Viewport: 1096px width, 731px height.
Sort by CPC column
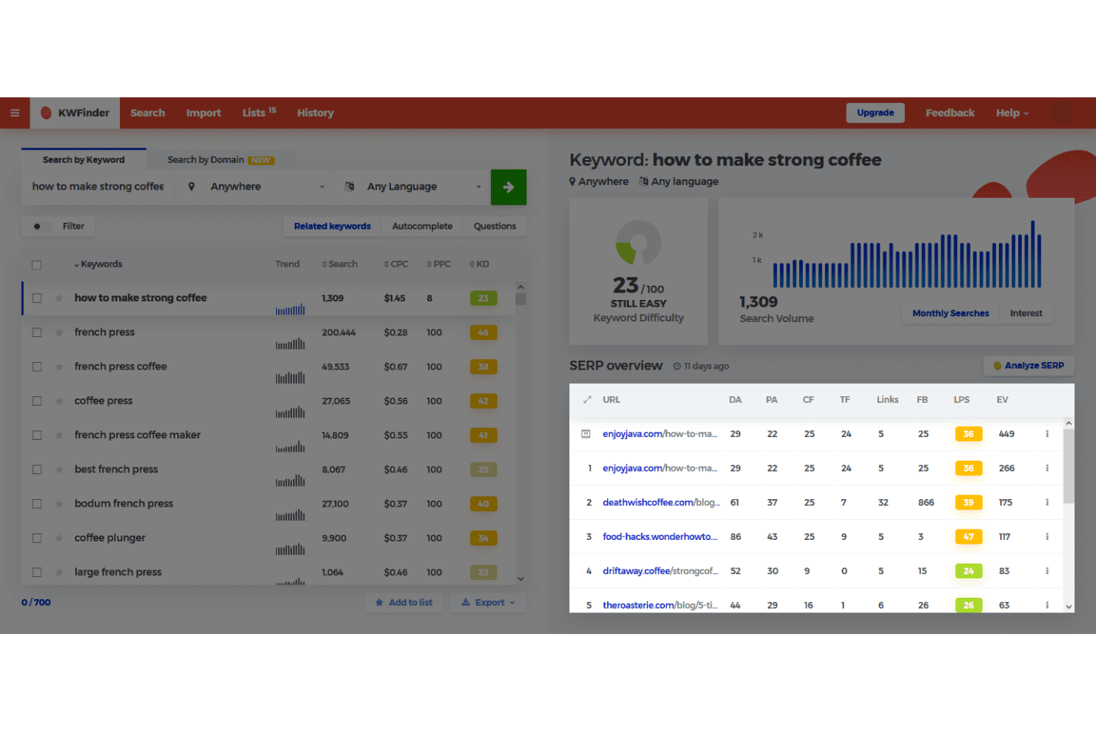(x=395, y=264)
